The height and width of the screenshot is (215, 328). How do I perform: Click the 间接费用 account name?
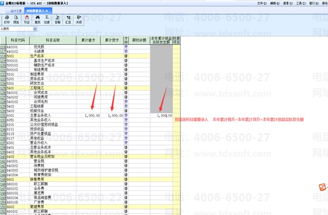(41, 97)
